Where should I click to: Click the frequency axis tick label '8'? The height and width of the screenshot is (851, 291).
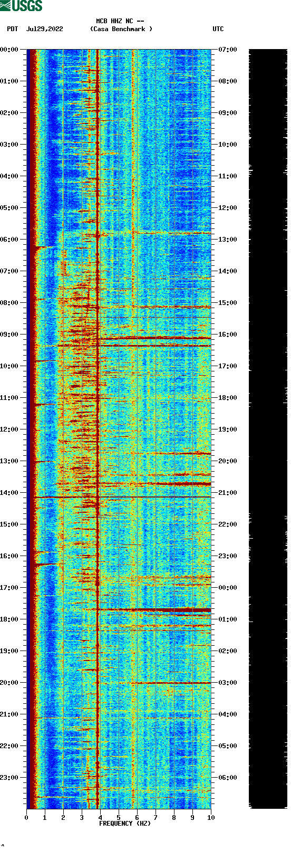(x=174, y=818)
